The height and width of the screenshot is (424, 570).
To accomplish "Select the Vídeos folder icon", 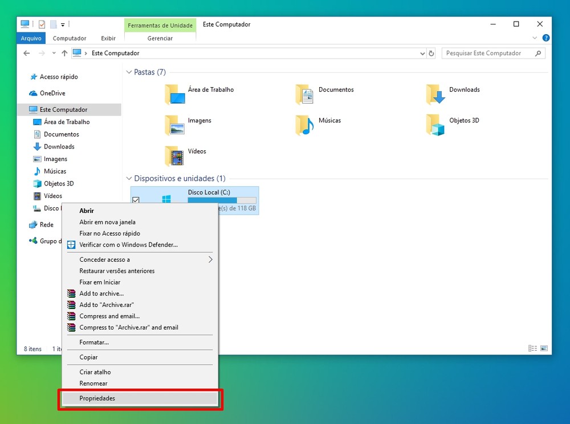I will (x=175, y=155).
